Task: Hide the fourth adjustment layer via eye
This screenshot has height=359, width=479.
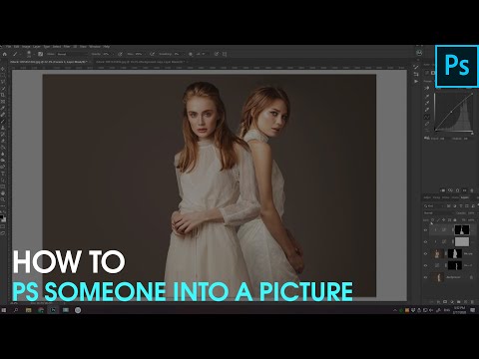Action: click(x=425, y=265)
